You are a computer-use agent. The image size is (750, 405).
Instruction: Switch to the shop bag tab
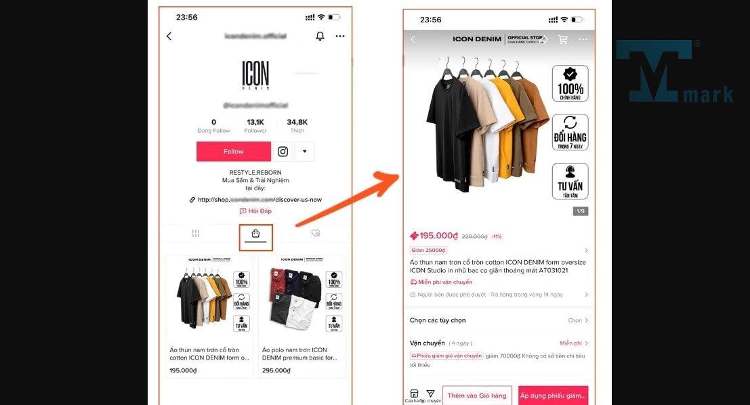pos(255,235)
